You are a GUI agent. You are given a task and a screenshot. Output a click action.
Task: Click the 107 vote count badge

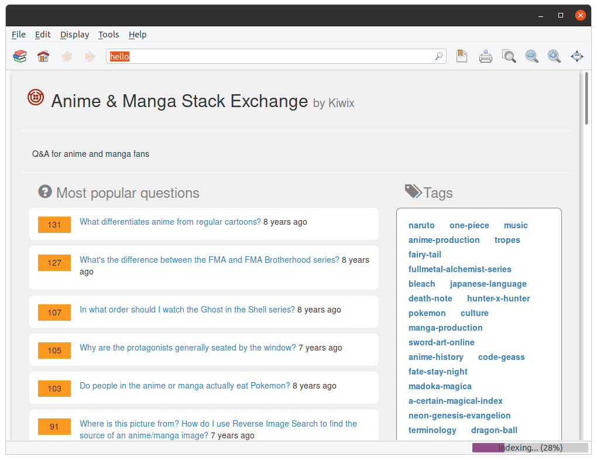54,313
